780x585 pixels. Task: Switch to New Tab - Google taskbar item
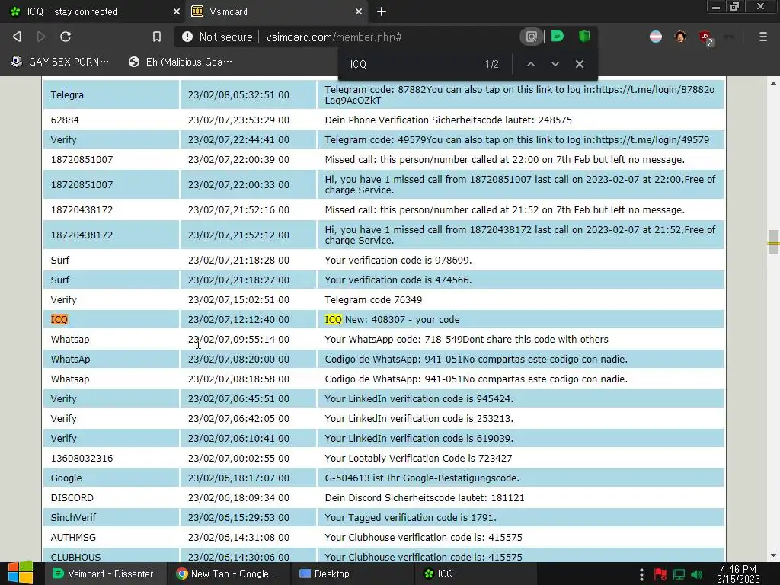point(228,574)
